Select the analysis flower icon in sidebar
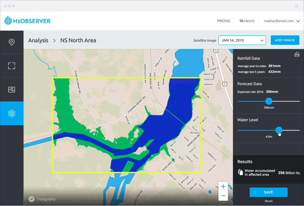 tap(12, 113)
